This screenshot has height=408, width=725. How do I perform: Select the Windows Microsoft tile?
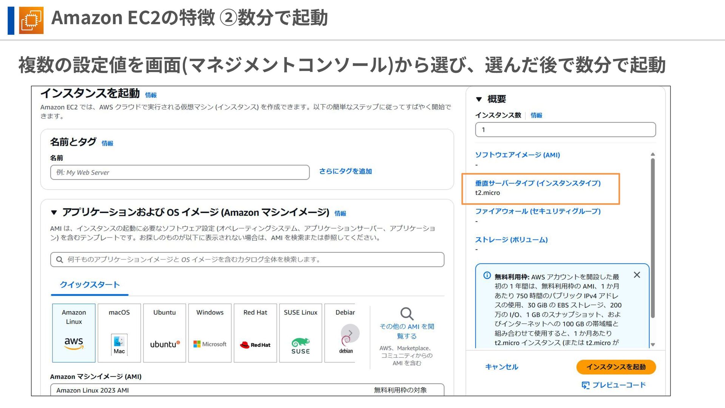click(x=210, y=333)
